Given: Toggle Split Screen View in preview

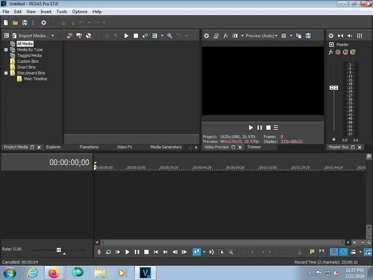Looking at the screenshot, I should click(x=235, y=36).
